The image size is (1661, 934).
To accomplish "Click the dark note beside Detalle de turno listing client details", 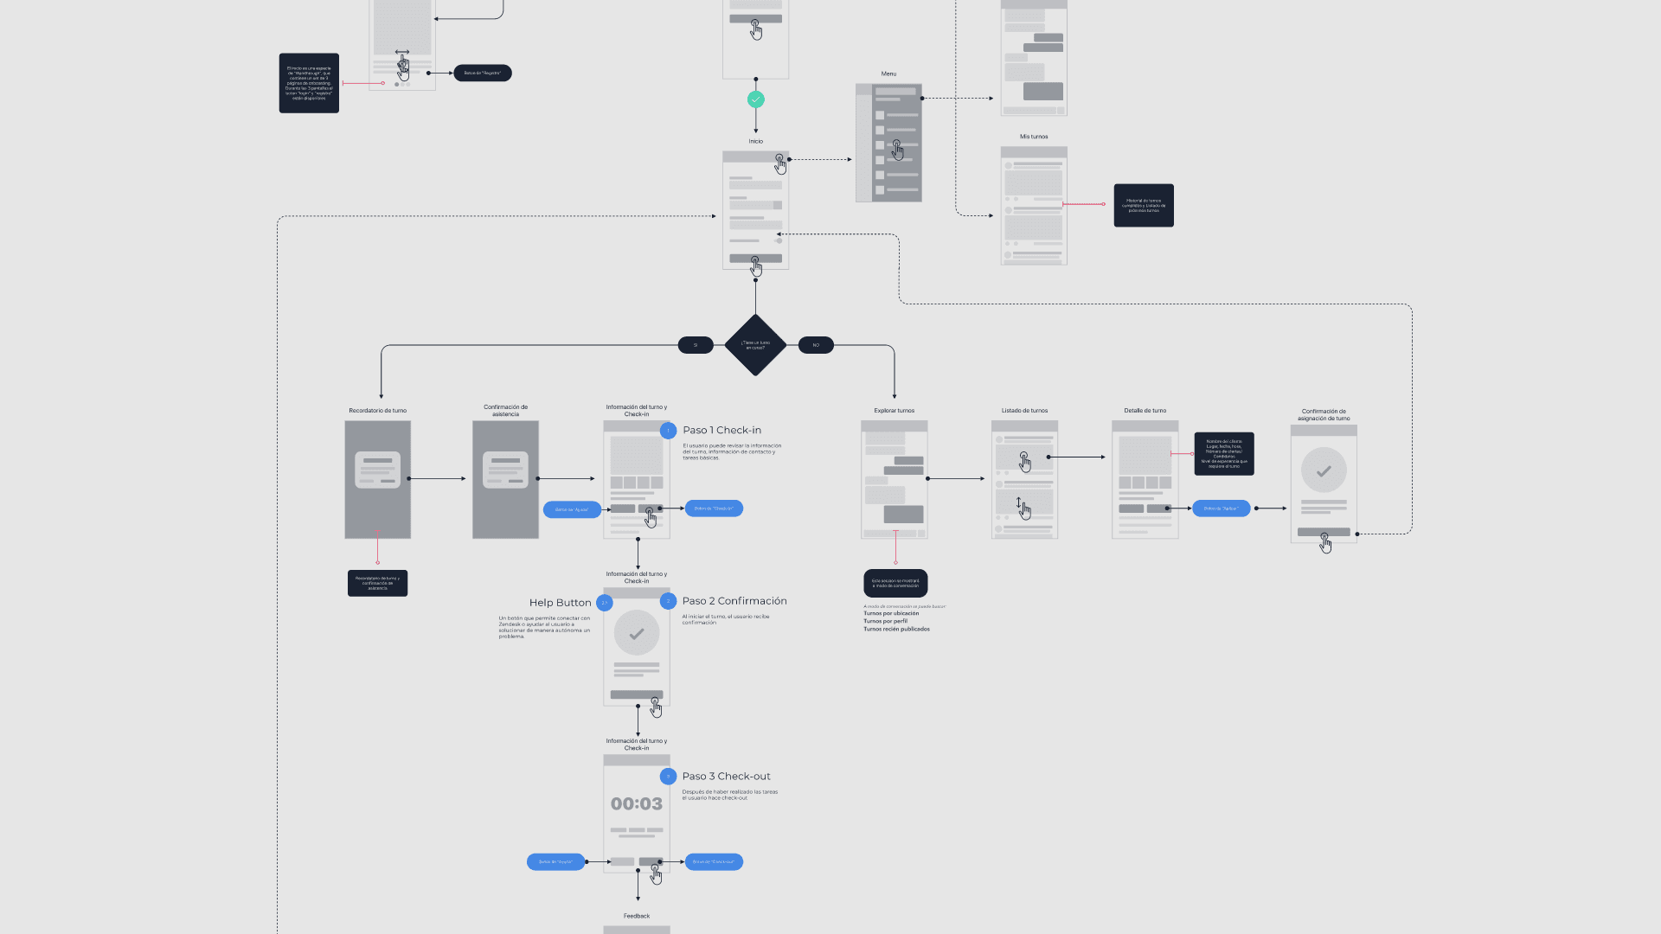I will click(x=1224, y=454).
